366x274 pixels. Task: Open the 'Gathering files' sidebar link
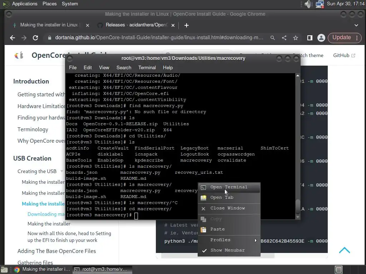[x=35, y=263]
